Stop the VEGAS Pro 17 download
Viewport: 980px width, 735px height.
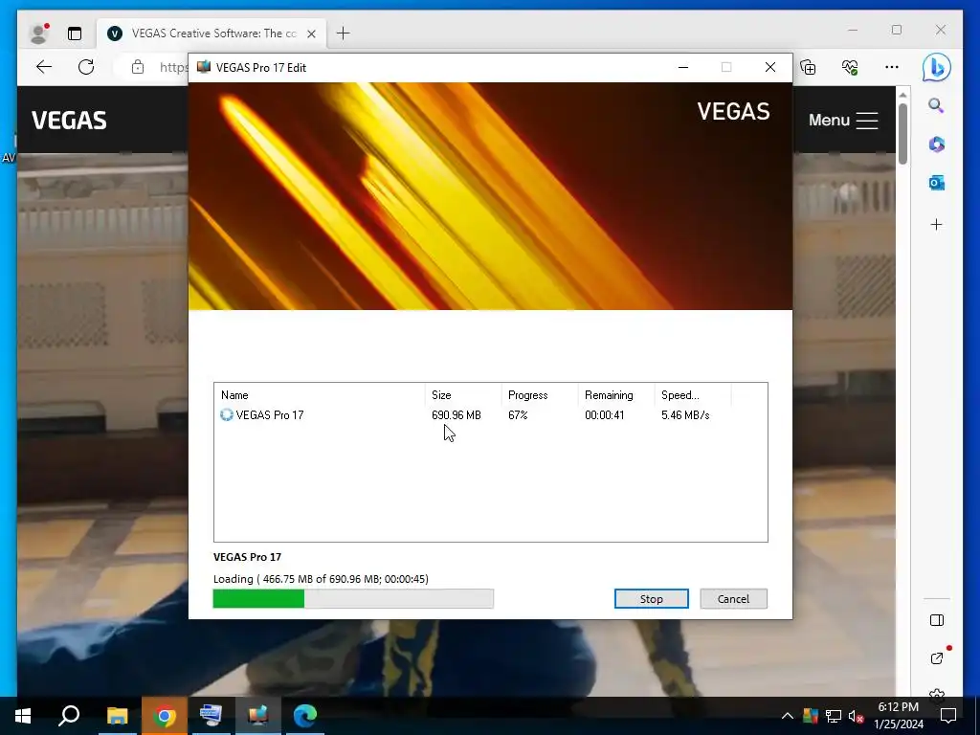pyautogui.click(x=651, y=599)
